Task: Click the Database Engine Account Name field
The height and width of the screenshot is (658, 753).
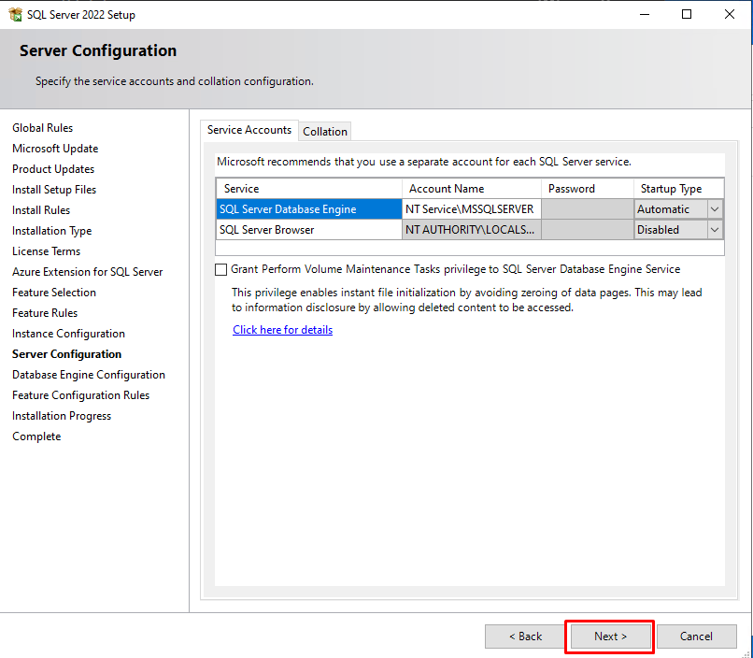Action: 471,209
